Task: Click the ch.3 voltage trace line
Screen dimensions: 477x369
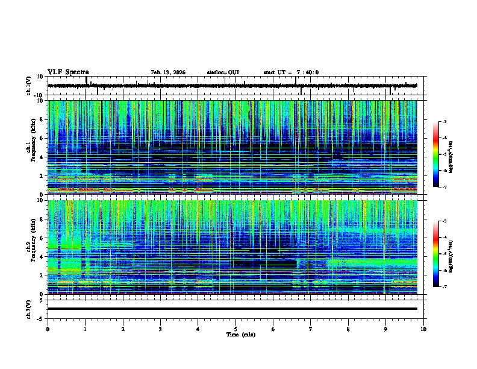Action: click(x=232, y=309)
